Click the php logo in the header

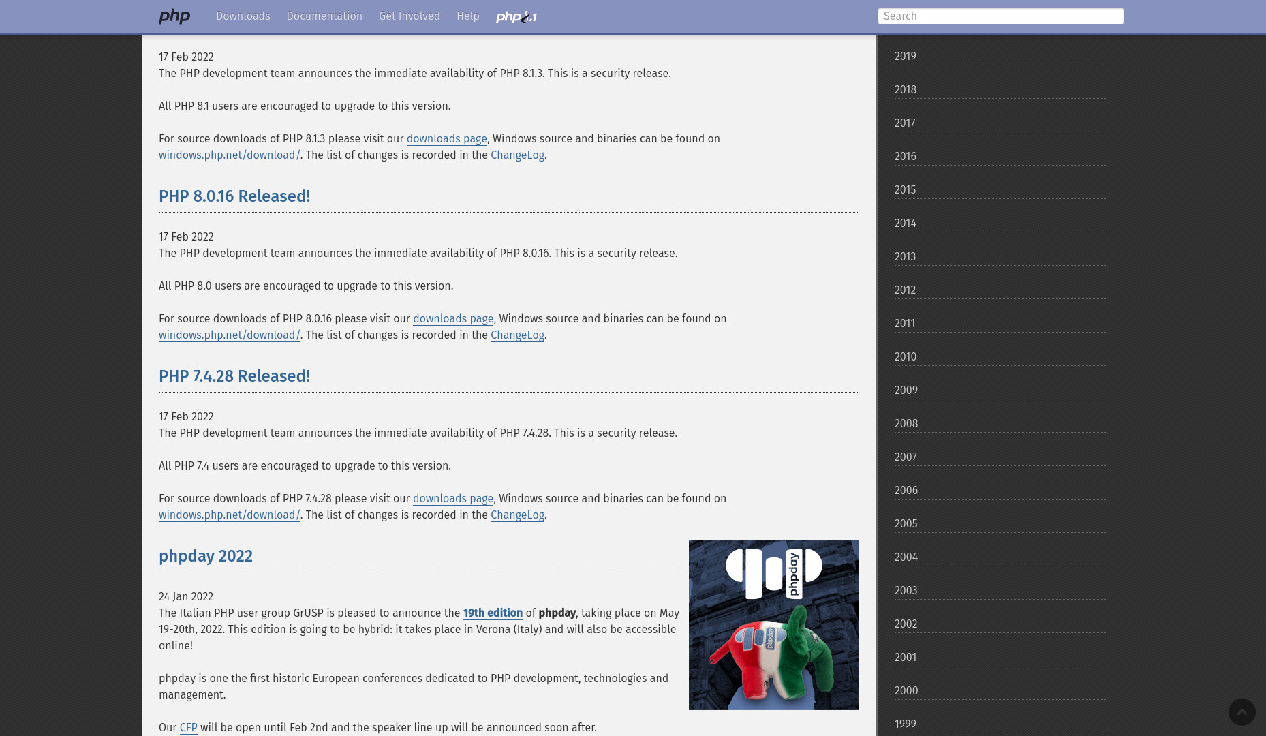click(x=174, y=16)
